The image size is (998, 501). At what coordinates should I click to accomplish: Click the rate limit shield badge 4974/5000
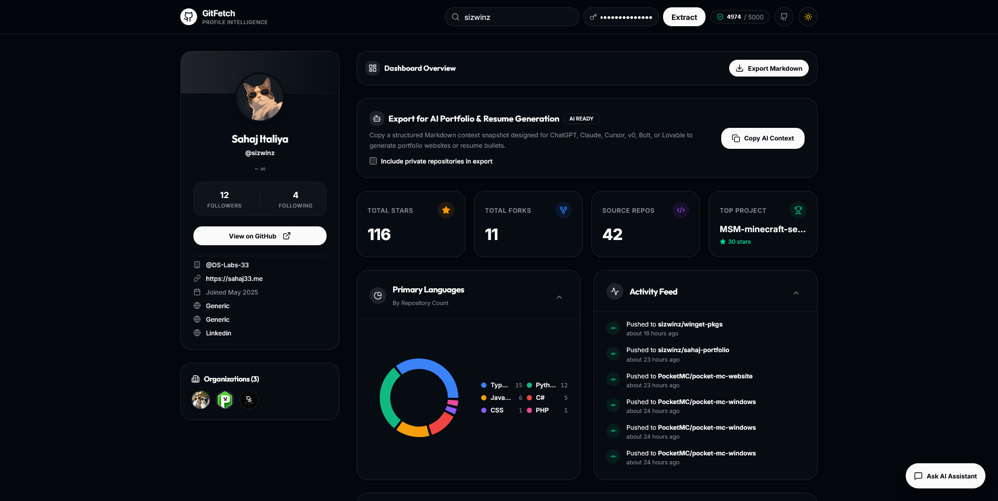click(740, 17)
